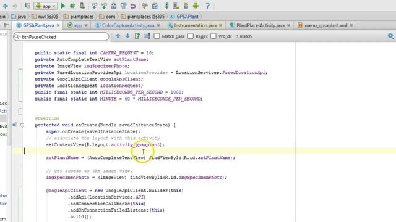The width and height of the screenshot is (396, 222).
Task: Open the Android Device Monitor icon
Action: (x=196, y=6)
